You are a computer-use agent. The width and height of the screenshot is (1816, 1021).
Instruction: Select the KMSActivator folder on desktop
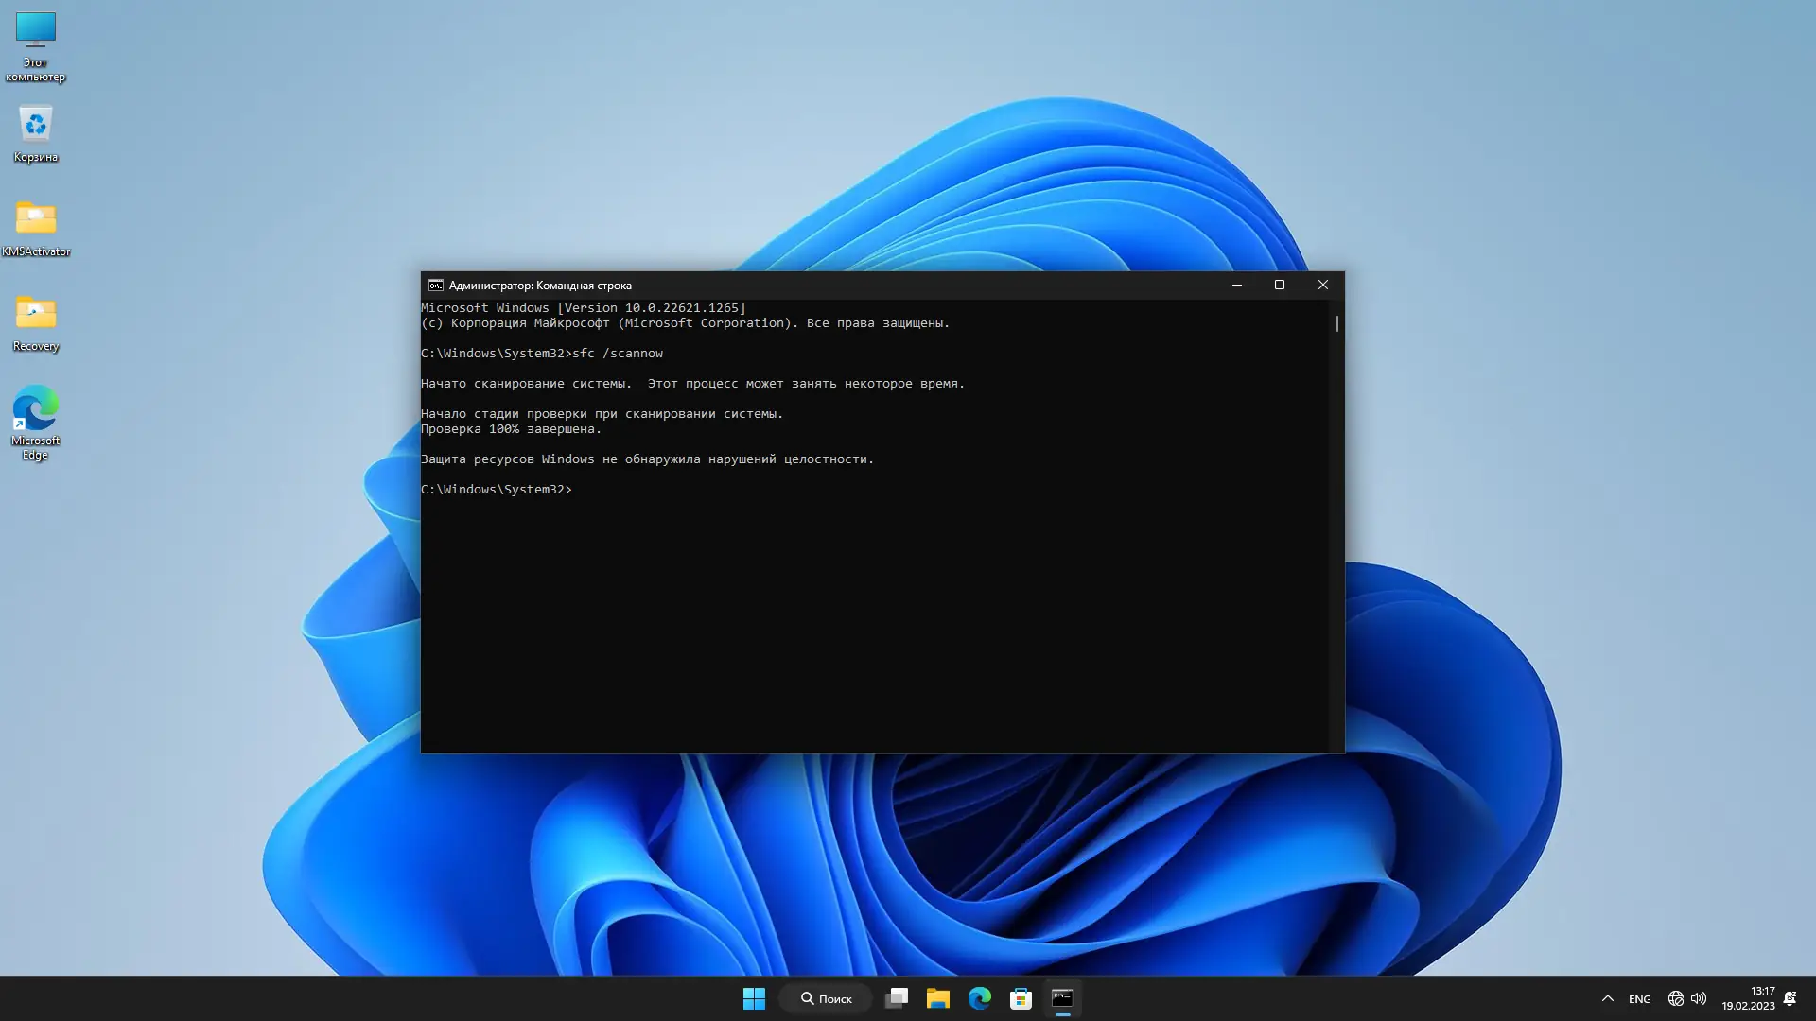click(x=35, y=227)
